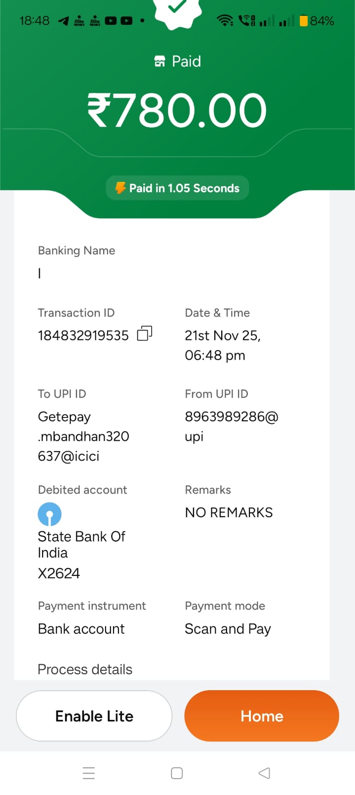Tap the lightning bolt speed icon

tap(120, 188)
